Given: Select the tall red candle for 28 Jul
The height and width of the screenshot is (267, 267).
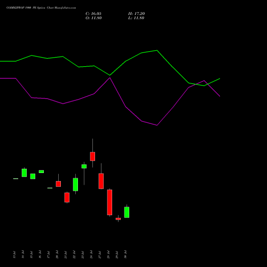Looking at the screenshot, I should tap(109, 202).
